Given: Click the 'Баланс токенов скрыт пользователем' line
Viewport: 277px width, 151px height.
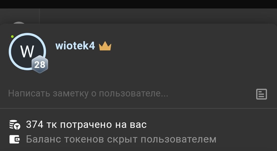Looking at the screenshot, I should coord(121,139).
